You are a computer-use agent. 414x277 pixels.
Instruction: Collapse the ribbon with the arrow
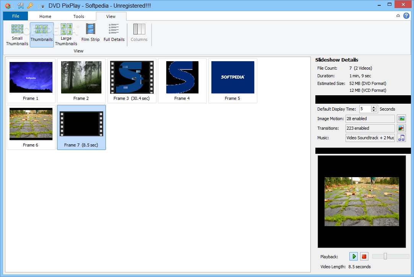click(x=398, y=16)
